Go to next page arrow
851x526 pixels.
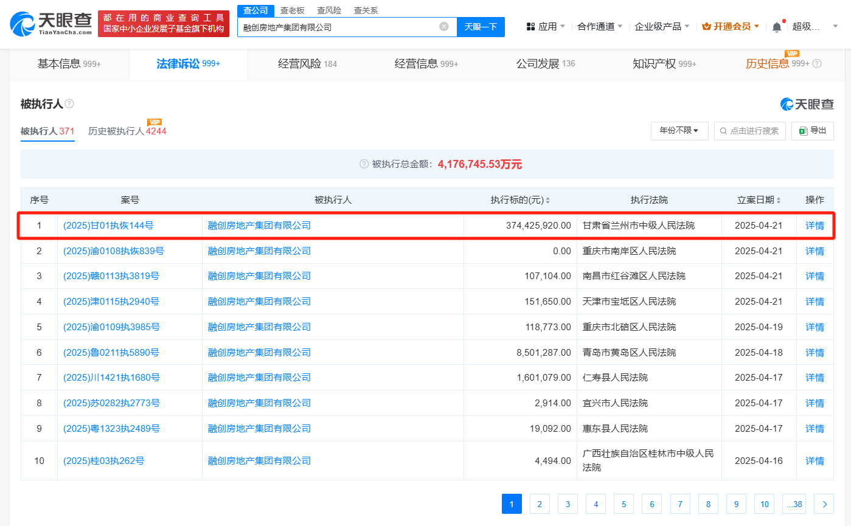coord(824,504)
